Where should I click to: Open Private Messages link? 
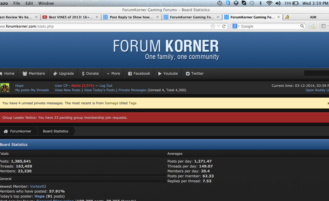(x=133, y=90)
